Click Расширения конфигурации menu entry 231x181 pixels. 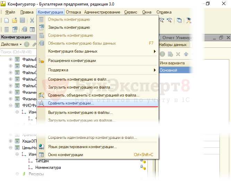click(98, 61)
